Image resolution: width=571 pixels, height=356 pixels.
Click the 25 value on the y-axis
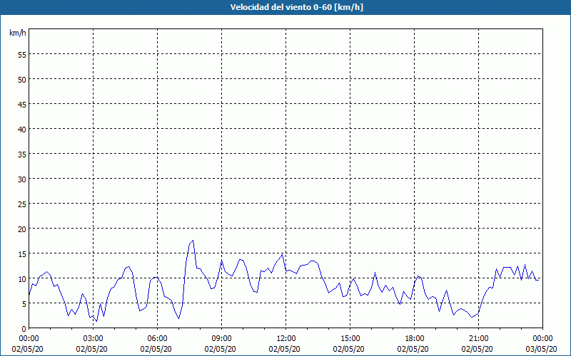(22, 204)
